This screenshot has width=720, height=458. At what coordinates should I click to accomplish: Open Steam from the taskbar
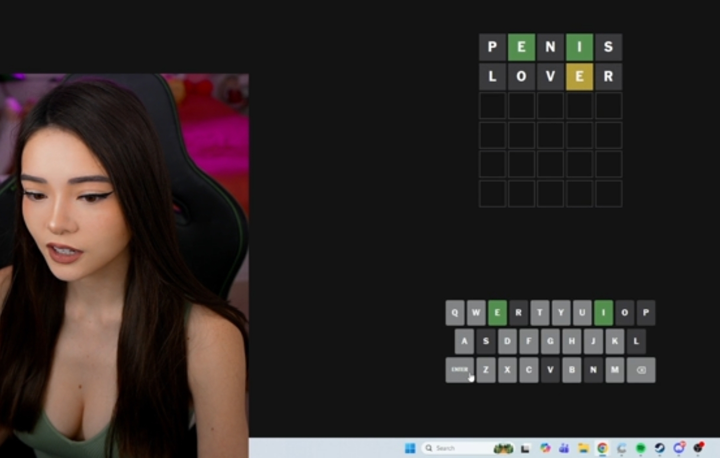[659, 448]
